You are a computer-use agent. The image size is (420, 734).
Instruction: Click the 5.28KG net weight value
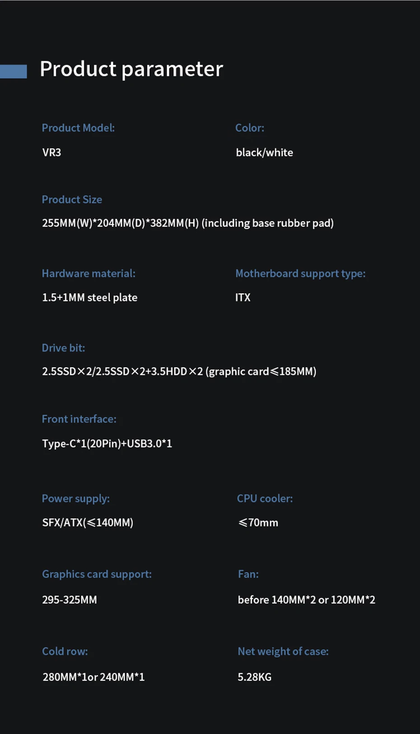click(255, 677)
